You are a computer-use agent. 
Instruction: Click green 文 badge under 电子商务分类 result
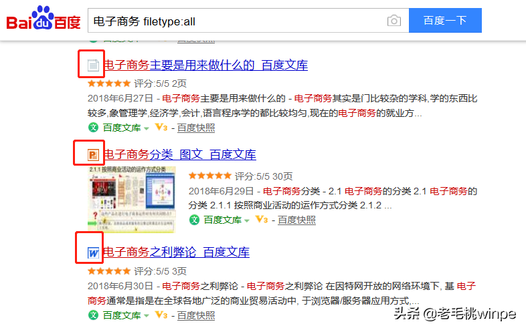(x=194, y=220)
